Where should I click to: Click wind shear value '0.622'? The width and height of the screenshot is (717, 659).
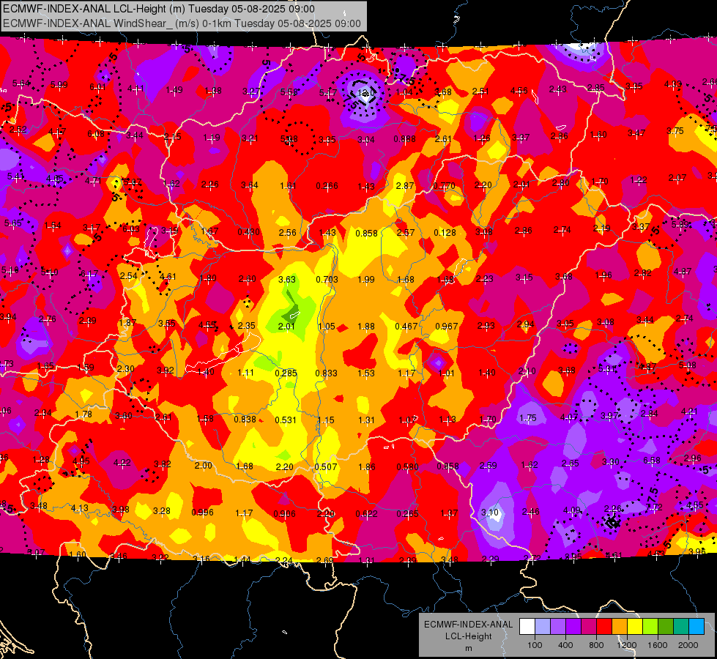pos(367,513)
